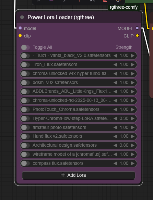Enable the PhotoTouch_Chroma lora toggle
The width and height of the screenshot is (153, 200).
click(x=26, y=110)
